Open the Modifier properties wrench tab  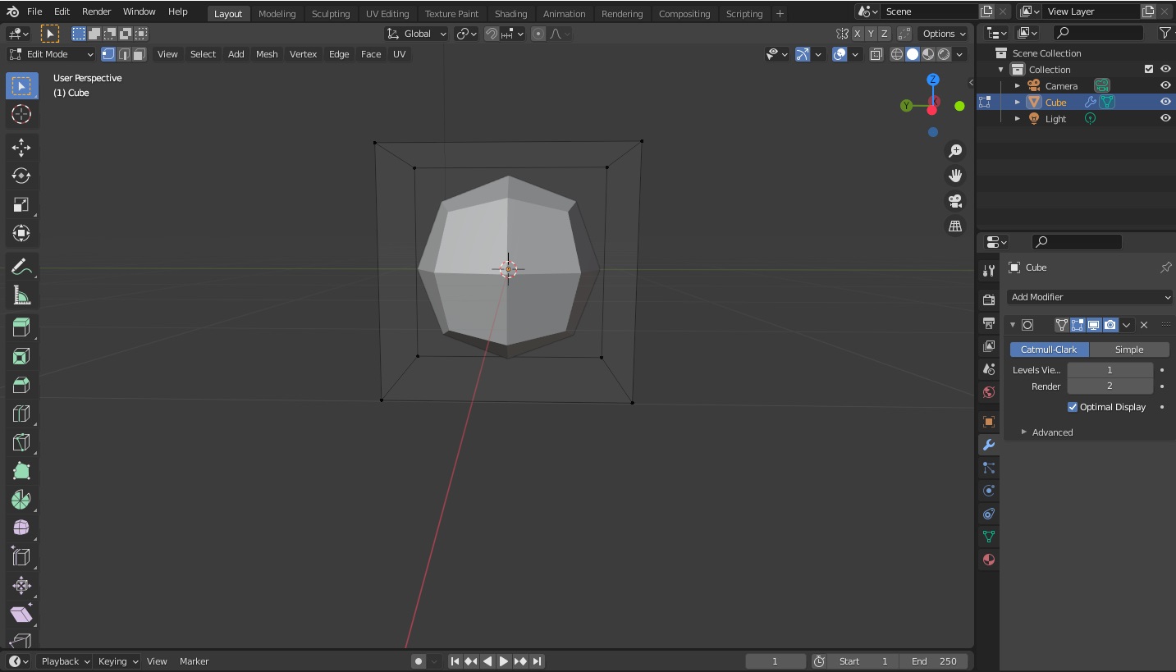[x=989, y=445]
